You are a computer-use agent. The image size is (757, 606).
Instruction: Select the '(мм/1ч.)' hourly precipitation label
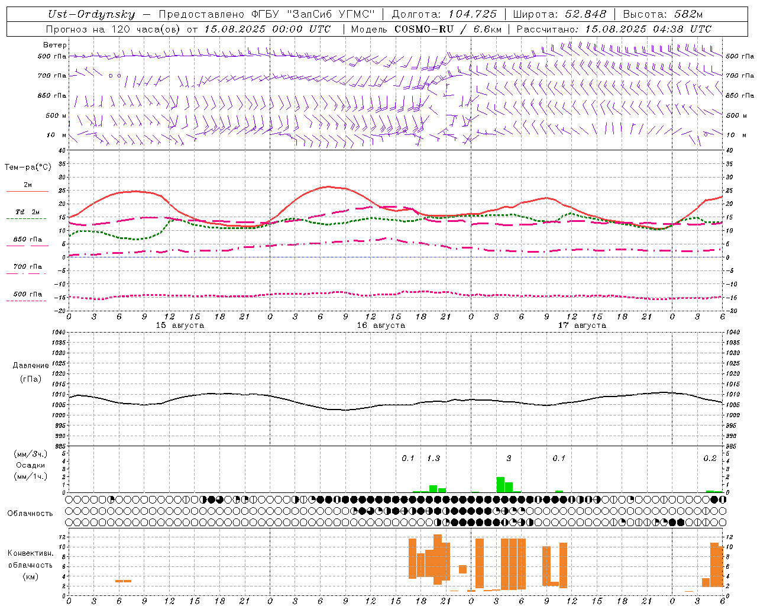tap(31, 476)
